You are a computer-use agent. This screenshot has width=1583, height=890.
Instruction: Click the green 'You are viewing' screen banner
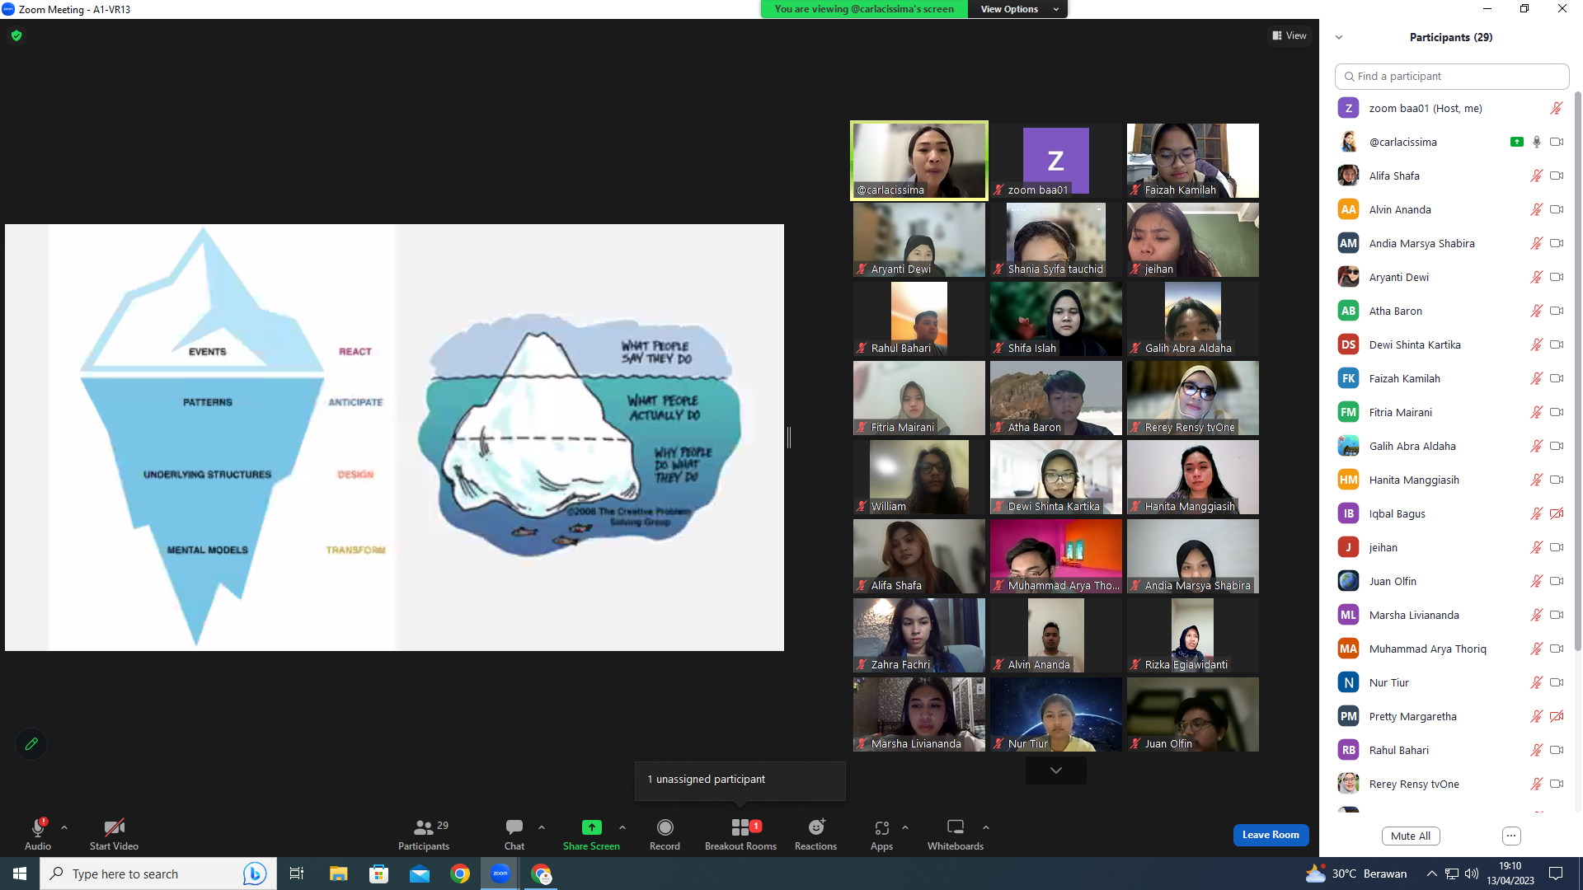864,9
